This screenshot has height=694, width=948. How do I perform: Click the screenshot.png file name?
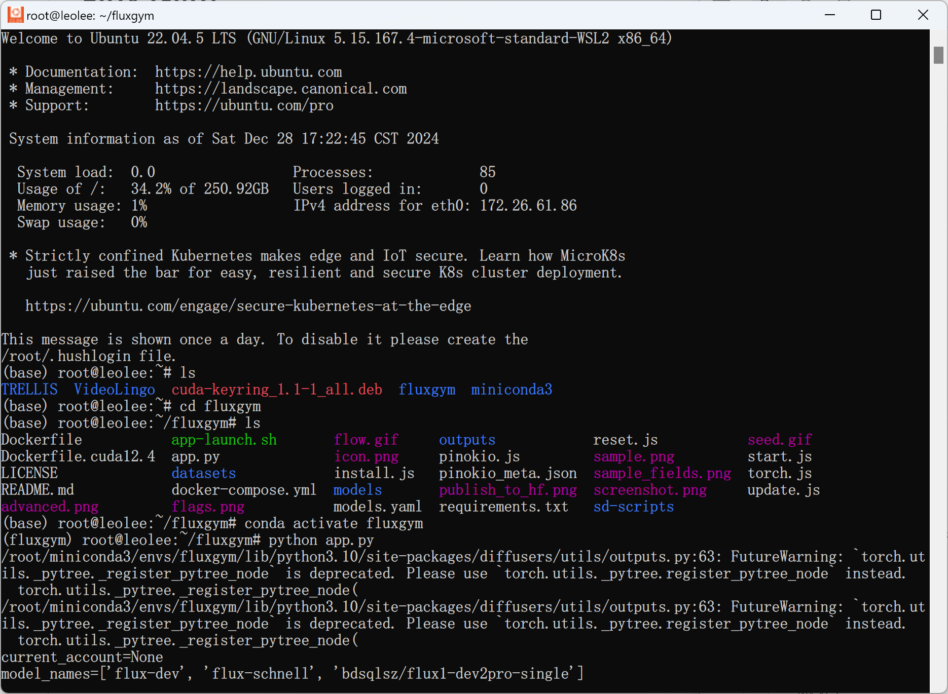pos(650,490)
